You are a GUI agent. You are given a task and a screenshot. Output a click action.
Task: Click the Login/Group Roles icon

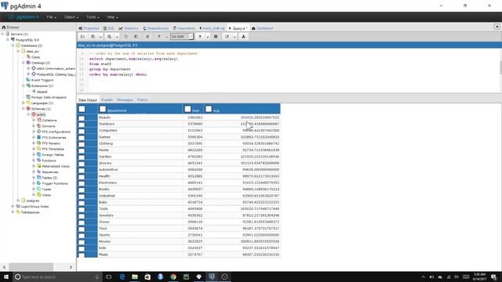pyautogui.click(x=18, y=206)
